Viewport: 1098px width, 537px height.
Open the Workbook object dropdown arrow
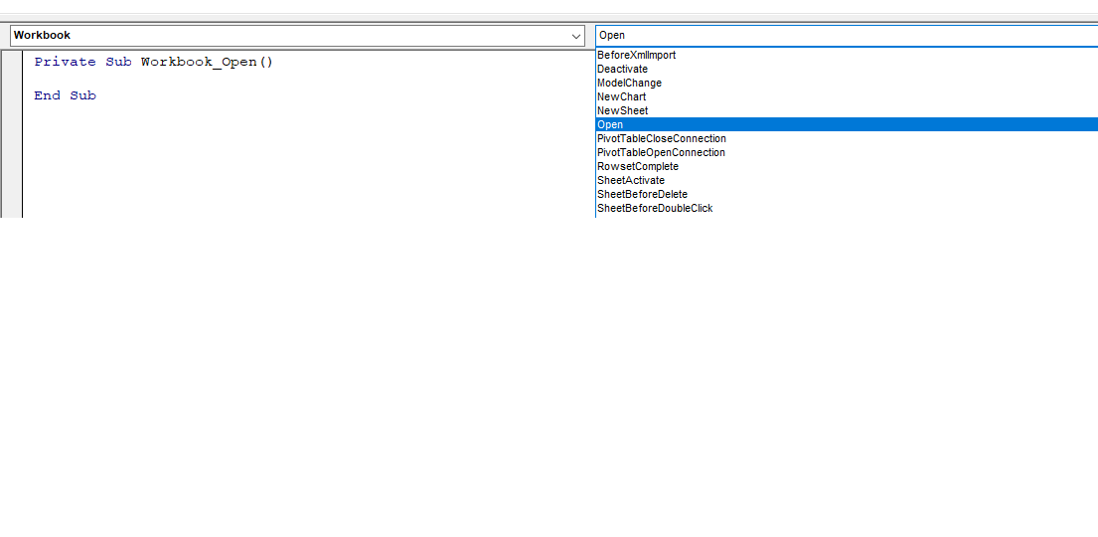tap(575, 36)
